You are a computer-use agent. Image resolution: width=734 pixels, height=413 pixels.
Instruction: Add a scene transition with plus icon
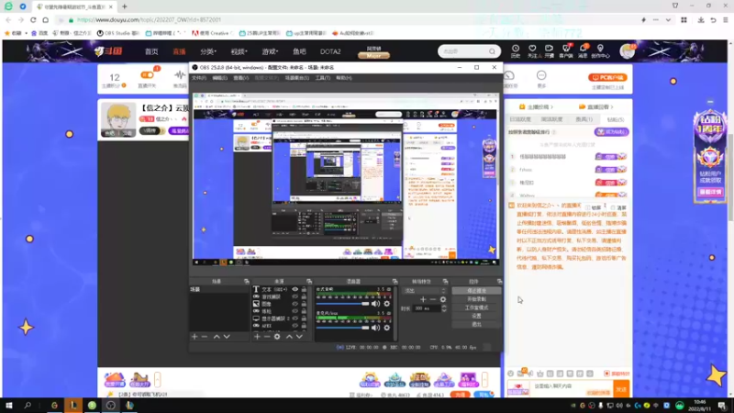click(423, 299)
